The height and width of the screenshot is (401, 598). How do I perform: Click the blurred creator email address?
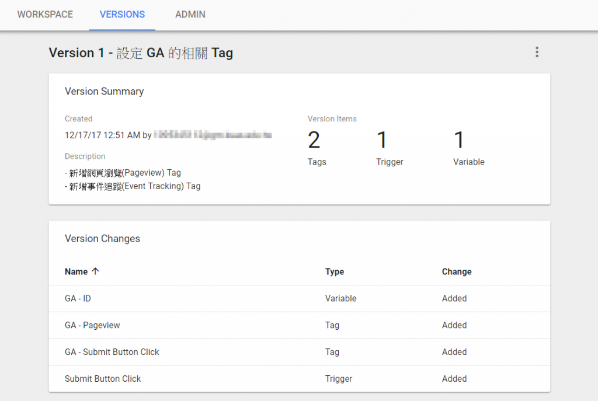click(x=213, y=135)
